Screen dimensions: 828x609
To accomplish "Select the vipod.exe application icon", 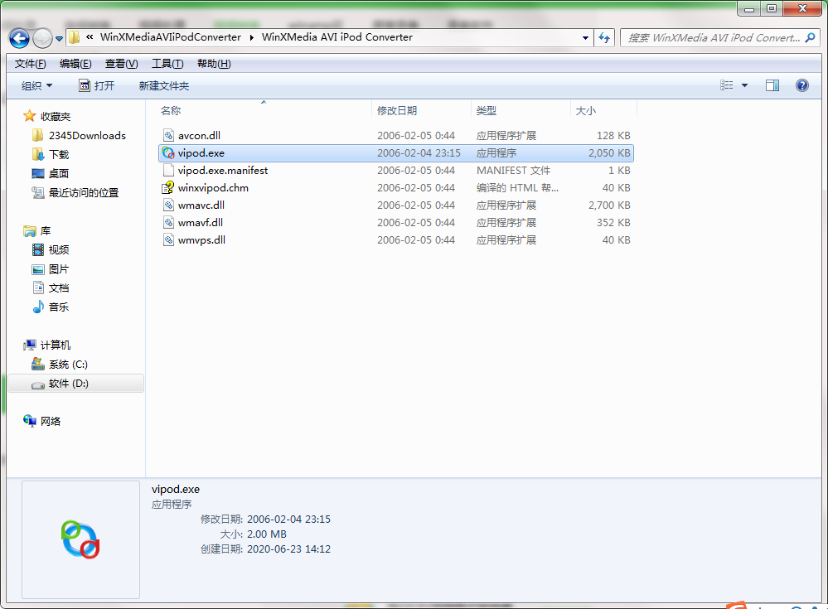I will click(168, 153).
